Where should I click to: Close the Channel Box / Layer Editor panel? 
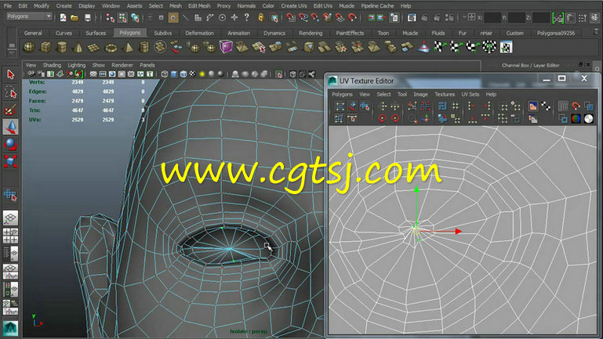coord(588,65)
